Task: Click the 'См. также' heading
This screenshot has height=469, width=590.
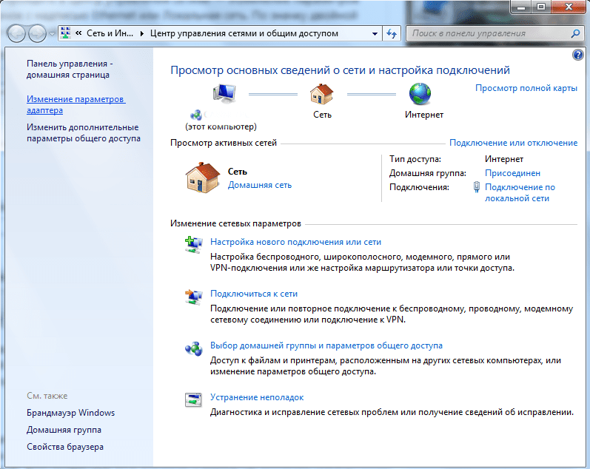Action: tap(47, 396)
